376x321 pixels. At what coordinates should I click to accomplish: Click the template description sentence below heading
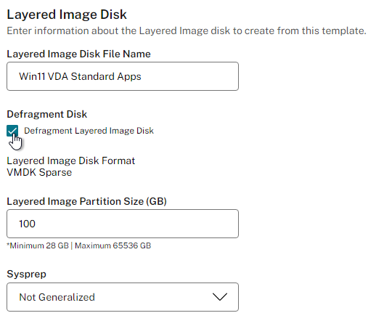coord(187,31)
